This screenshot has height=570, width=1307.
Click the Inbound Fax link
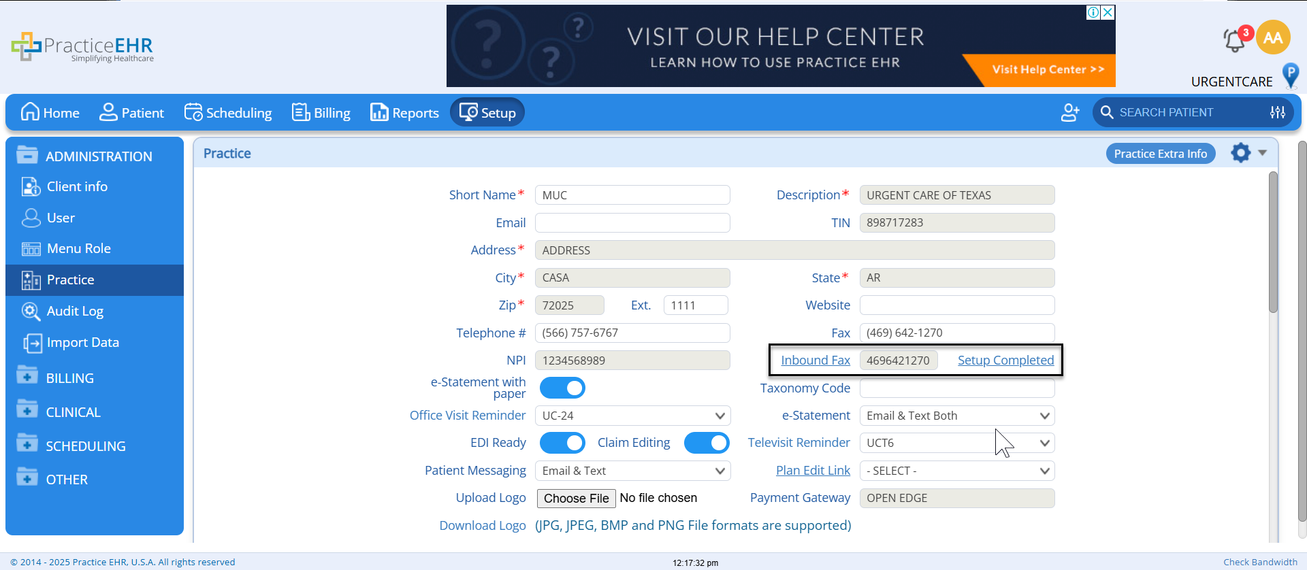816,361
